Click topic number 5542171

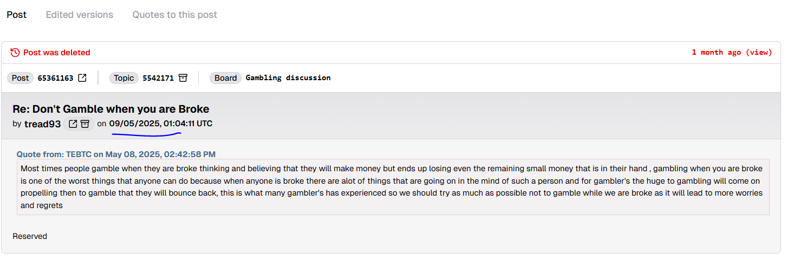pyautogui.click(x=158, y=78)
